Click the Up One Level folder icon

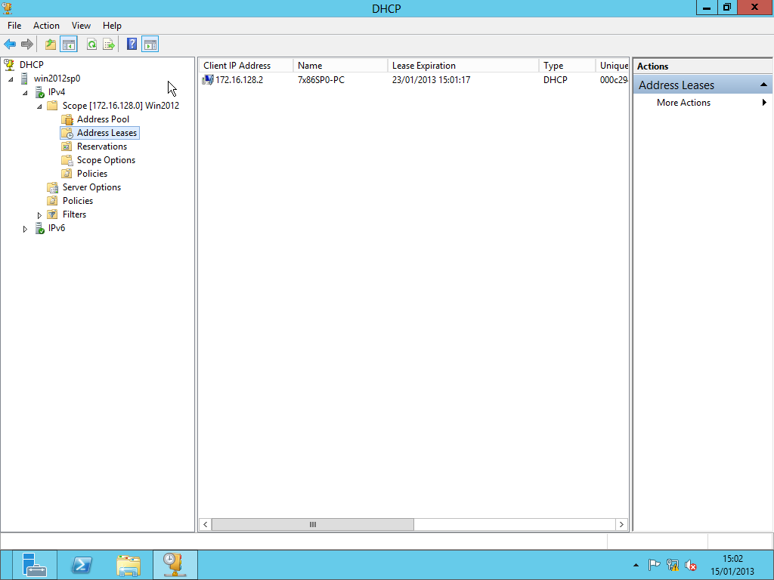click(x=51, y=45)
